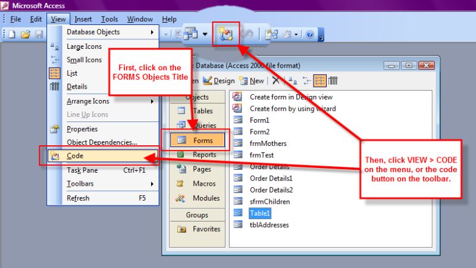
Task: Select Modules in the Objects bar
Action: tap(198, 198)
